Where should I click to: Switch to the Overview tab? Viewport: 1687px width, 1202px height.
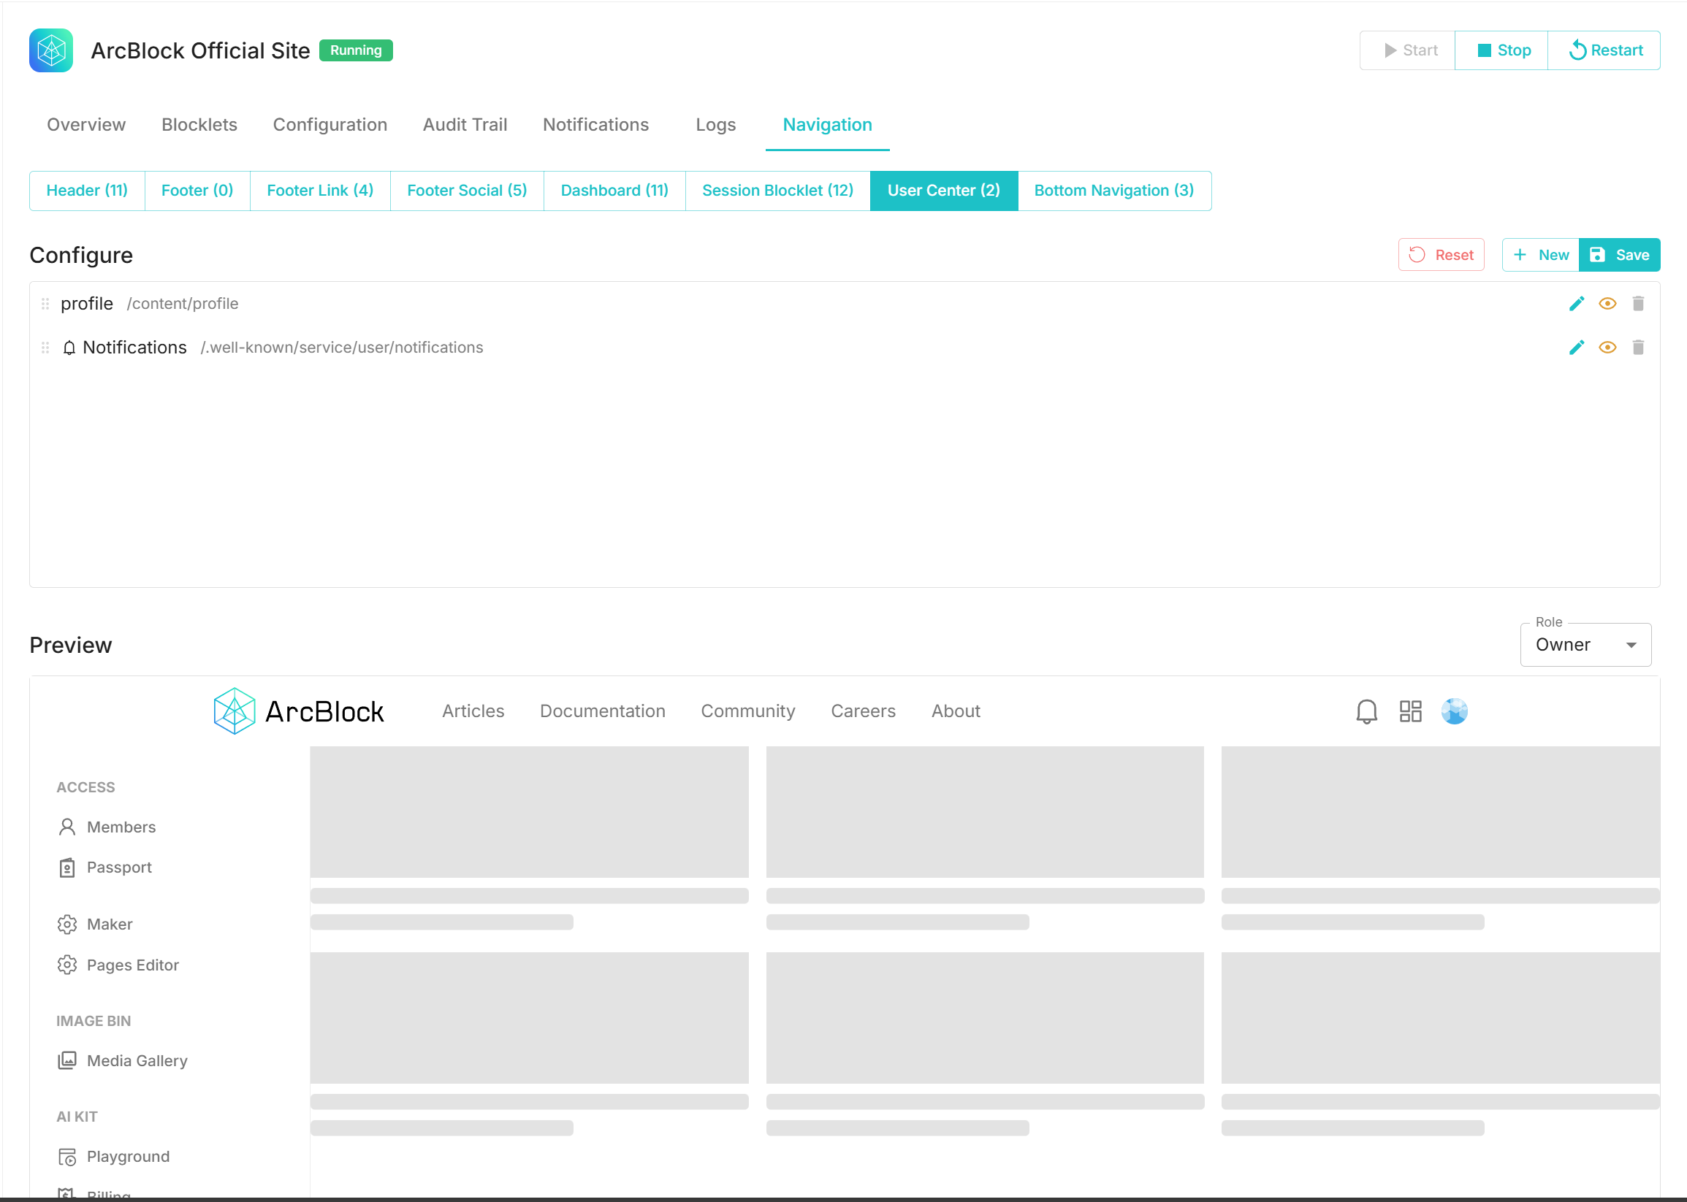[87, 124]
